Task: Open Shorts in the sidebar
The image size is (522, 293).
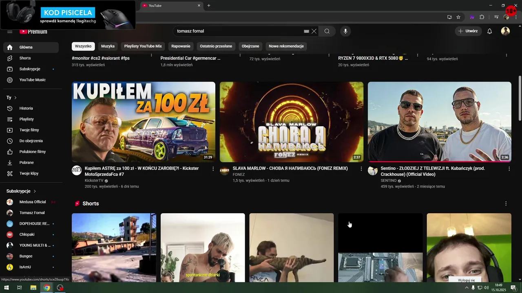Action: click(31, 58)
